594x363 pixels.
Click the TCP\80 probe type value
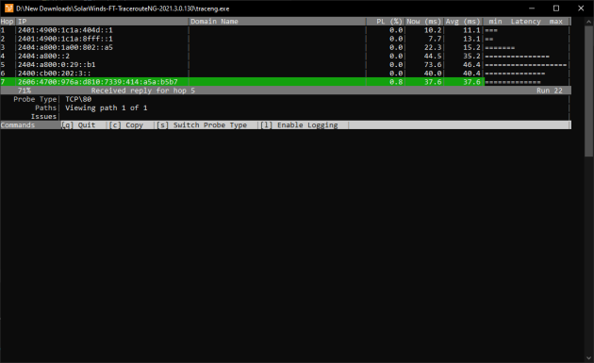pos(78,99)
